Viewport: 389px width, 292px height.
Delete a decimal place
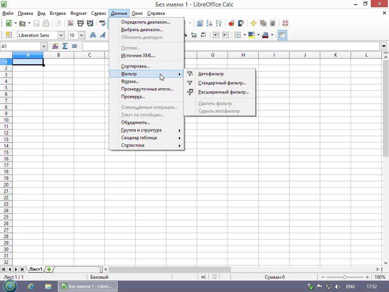click(x=203, y=35)
